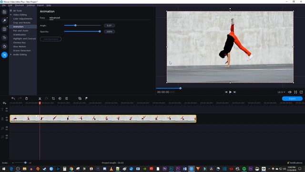Open Notifications in the status bar
305x172 pixels.
click(295, 162)
